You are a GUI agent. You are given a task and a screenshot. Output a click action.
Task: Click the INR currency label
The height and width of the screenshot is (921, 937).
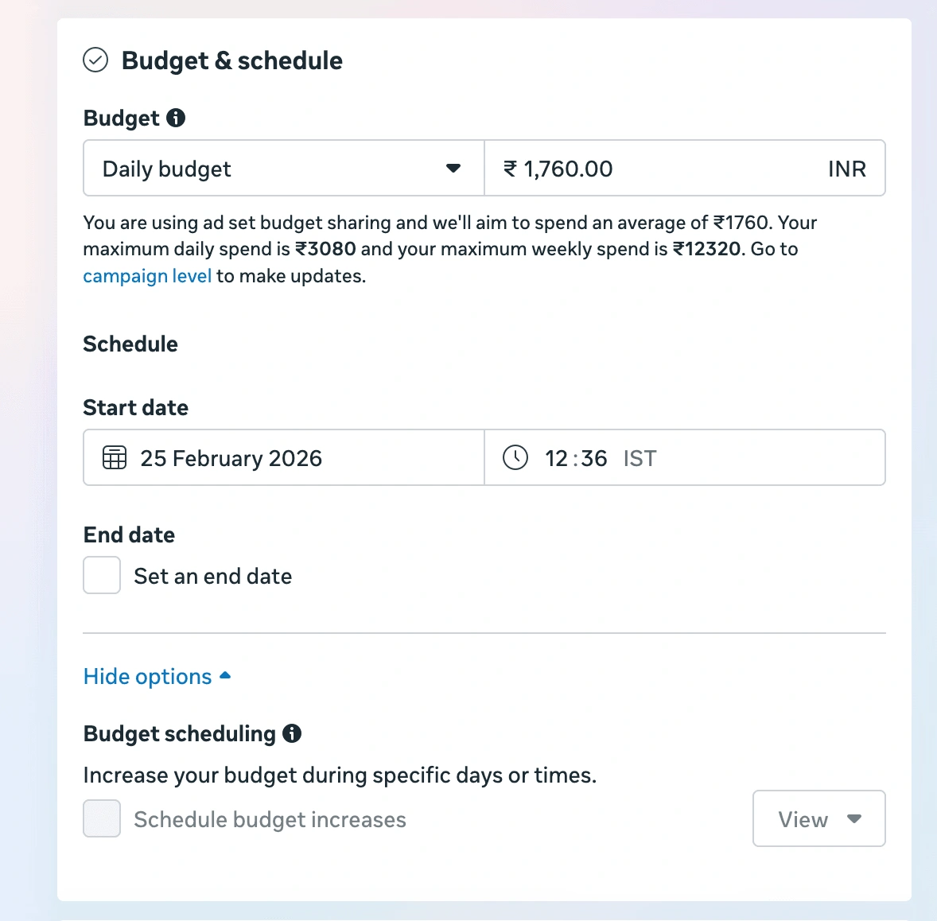(x=846, y=168)
